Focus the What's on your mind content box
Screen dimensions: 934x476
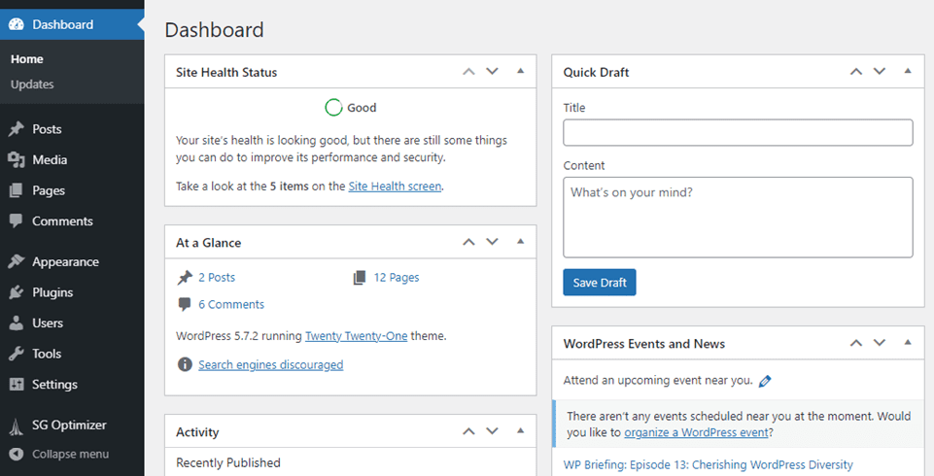pos(738,218)
